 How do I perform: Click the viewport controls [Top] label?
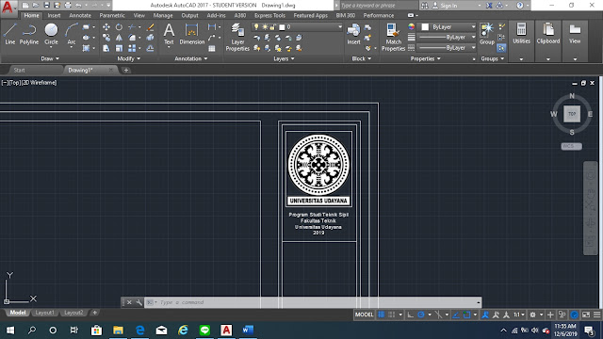pos(15,83)
